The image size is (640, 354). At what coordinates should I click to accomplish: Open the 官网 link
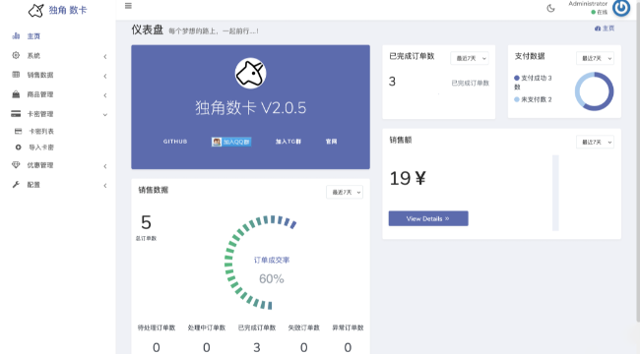332,142
